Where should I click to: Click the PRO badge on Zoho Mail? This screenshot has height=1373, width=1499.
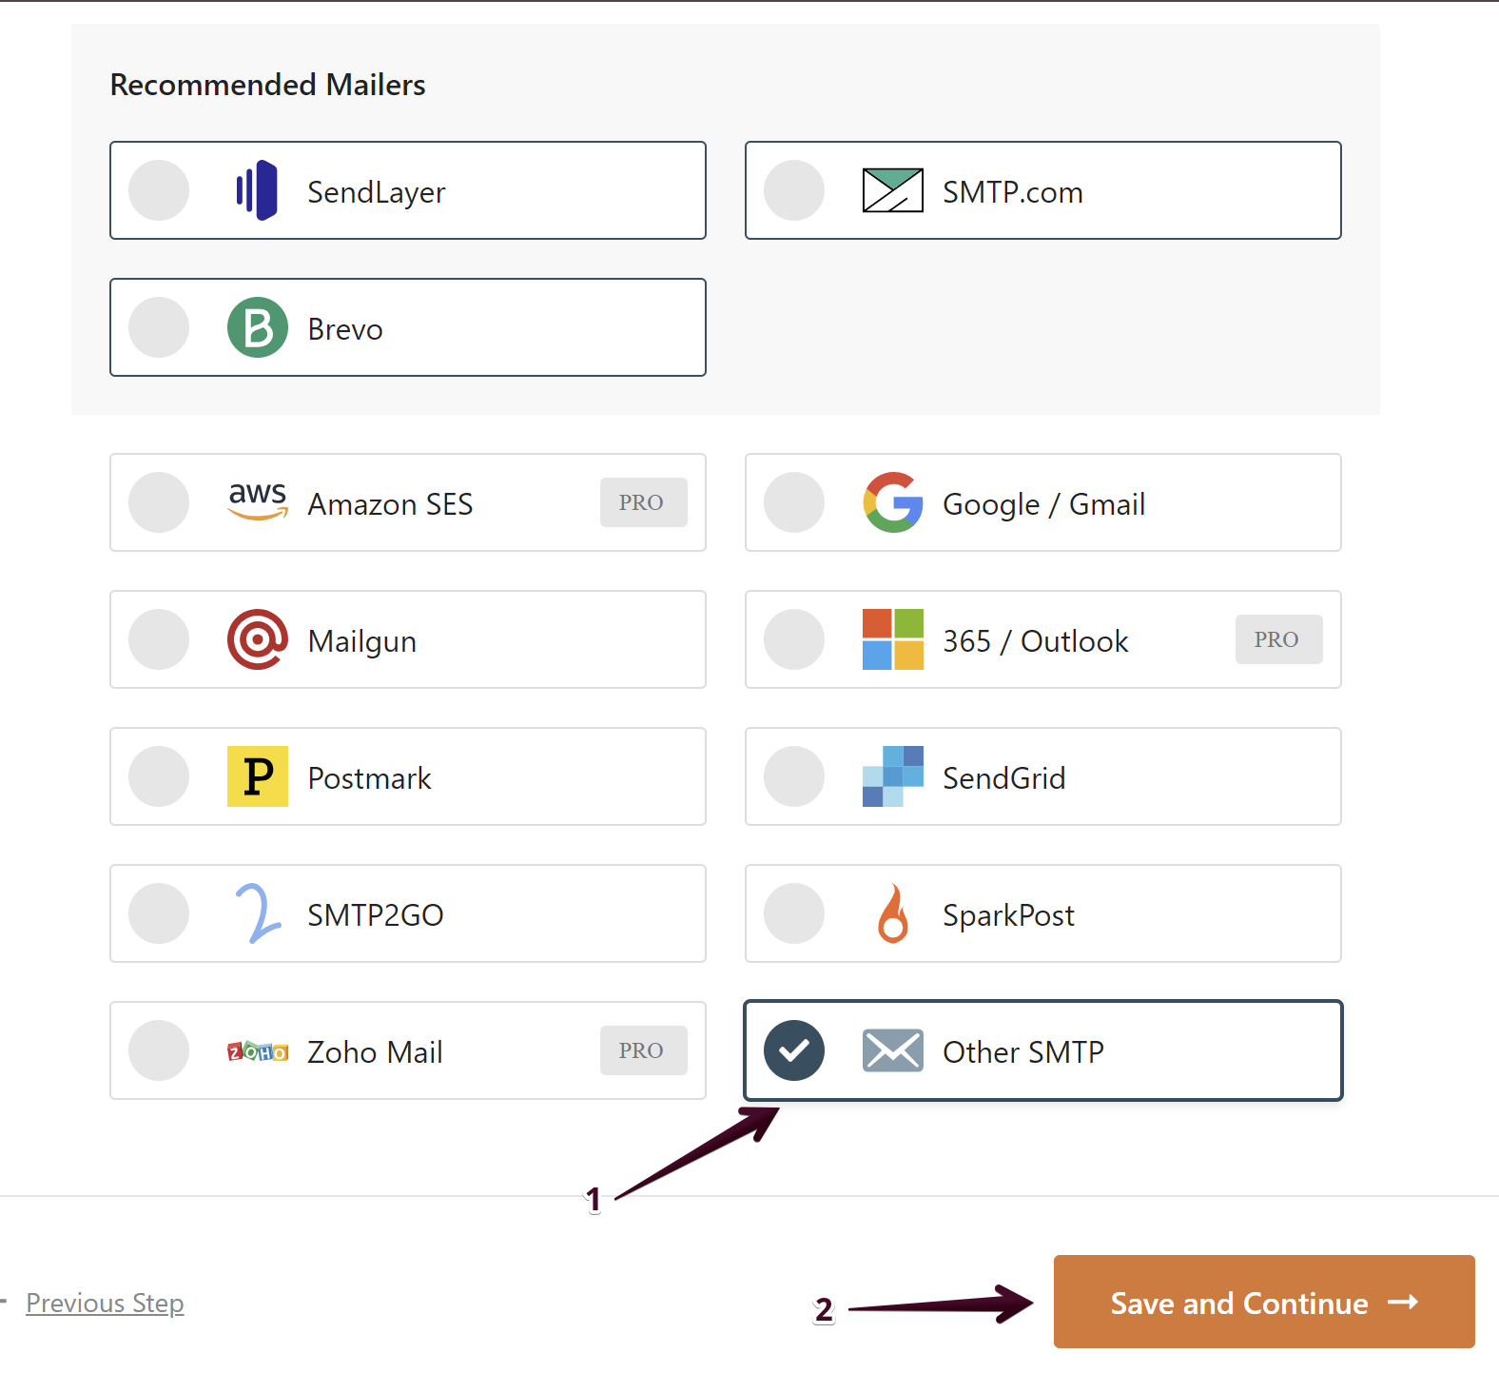[x=643, y=1050]
